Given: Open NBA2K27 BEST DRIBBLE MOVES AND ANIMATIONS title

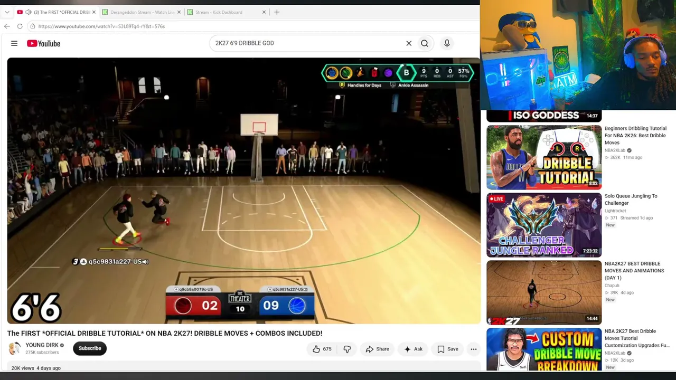Looking at the screenshot, I should 634,271.
